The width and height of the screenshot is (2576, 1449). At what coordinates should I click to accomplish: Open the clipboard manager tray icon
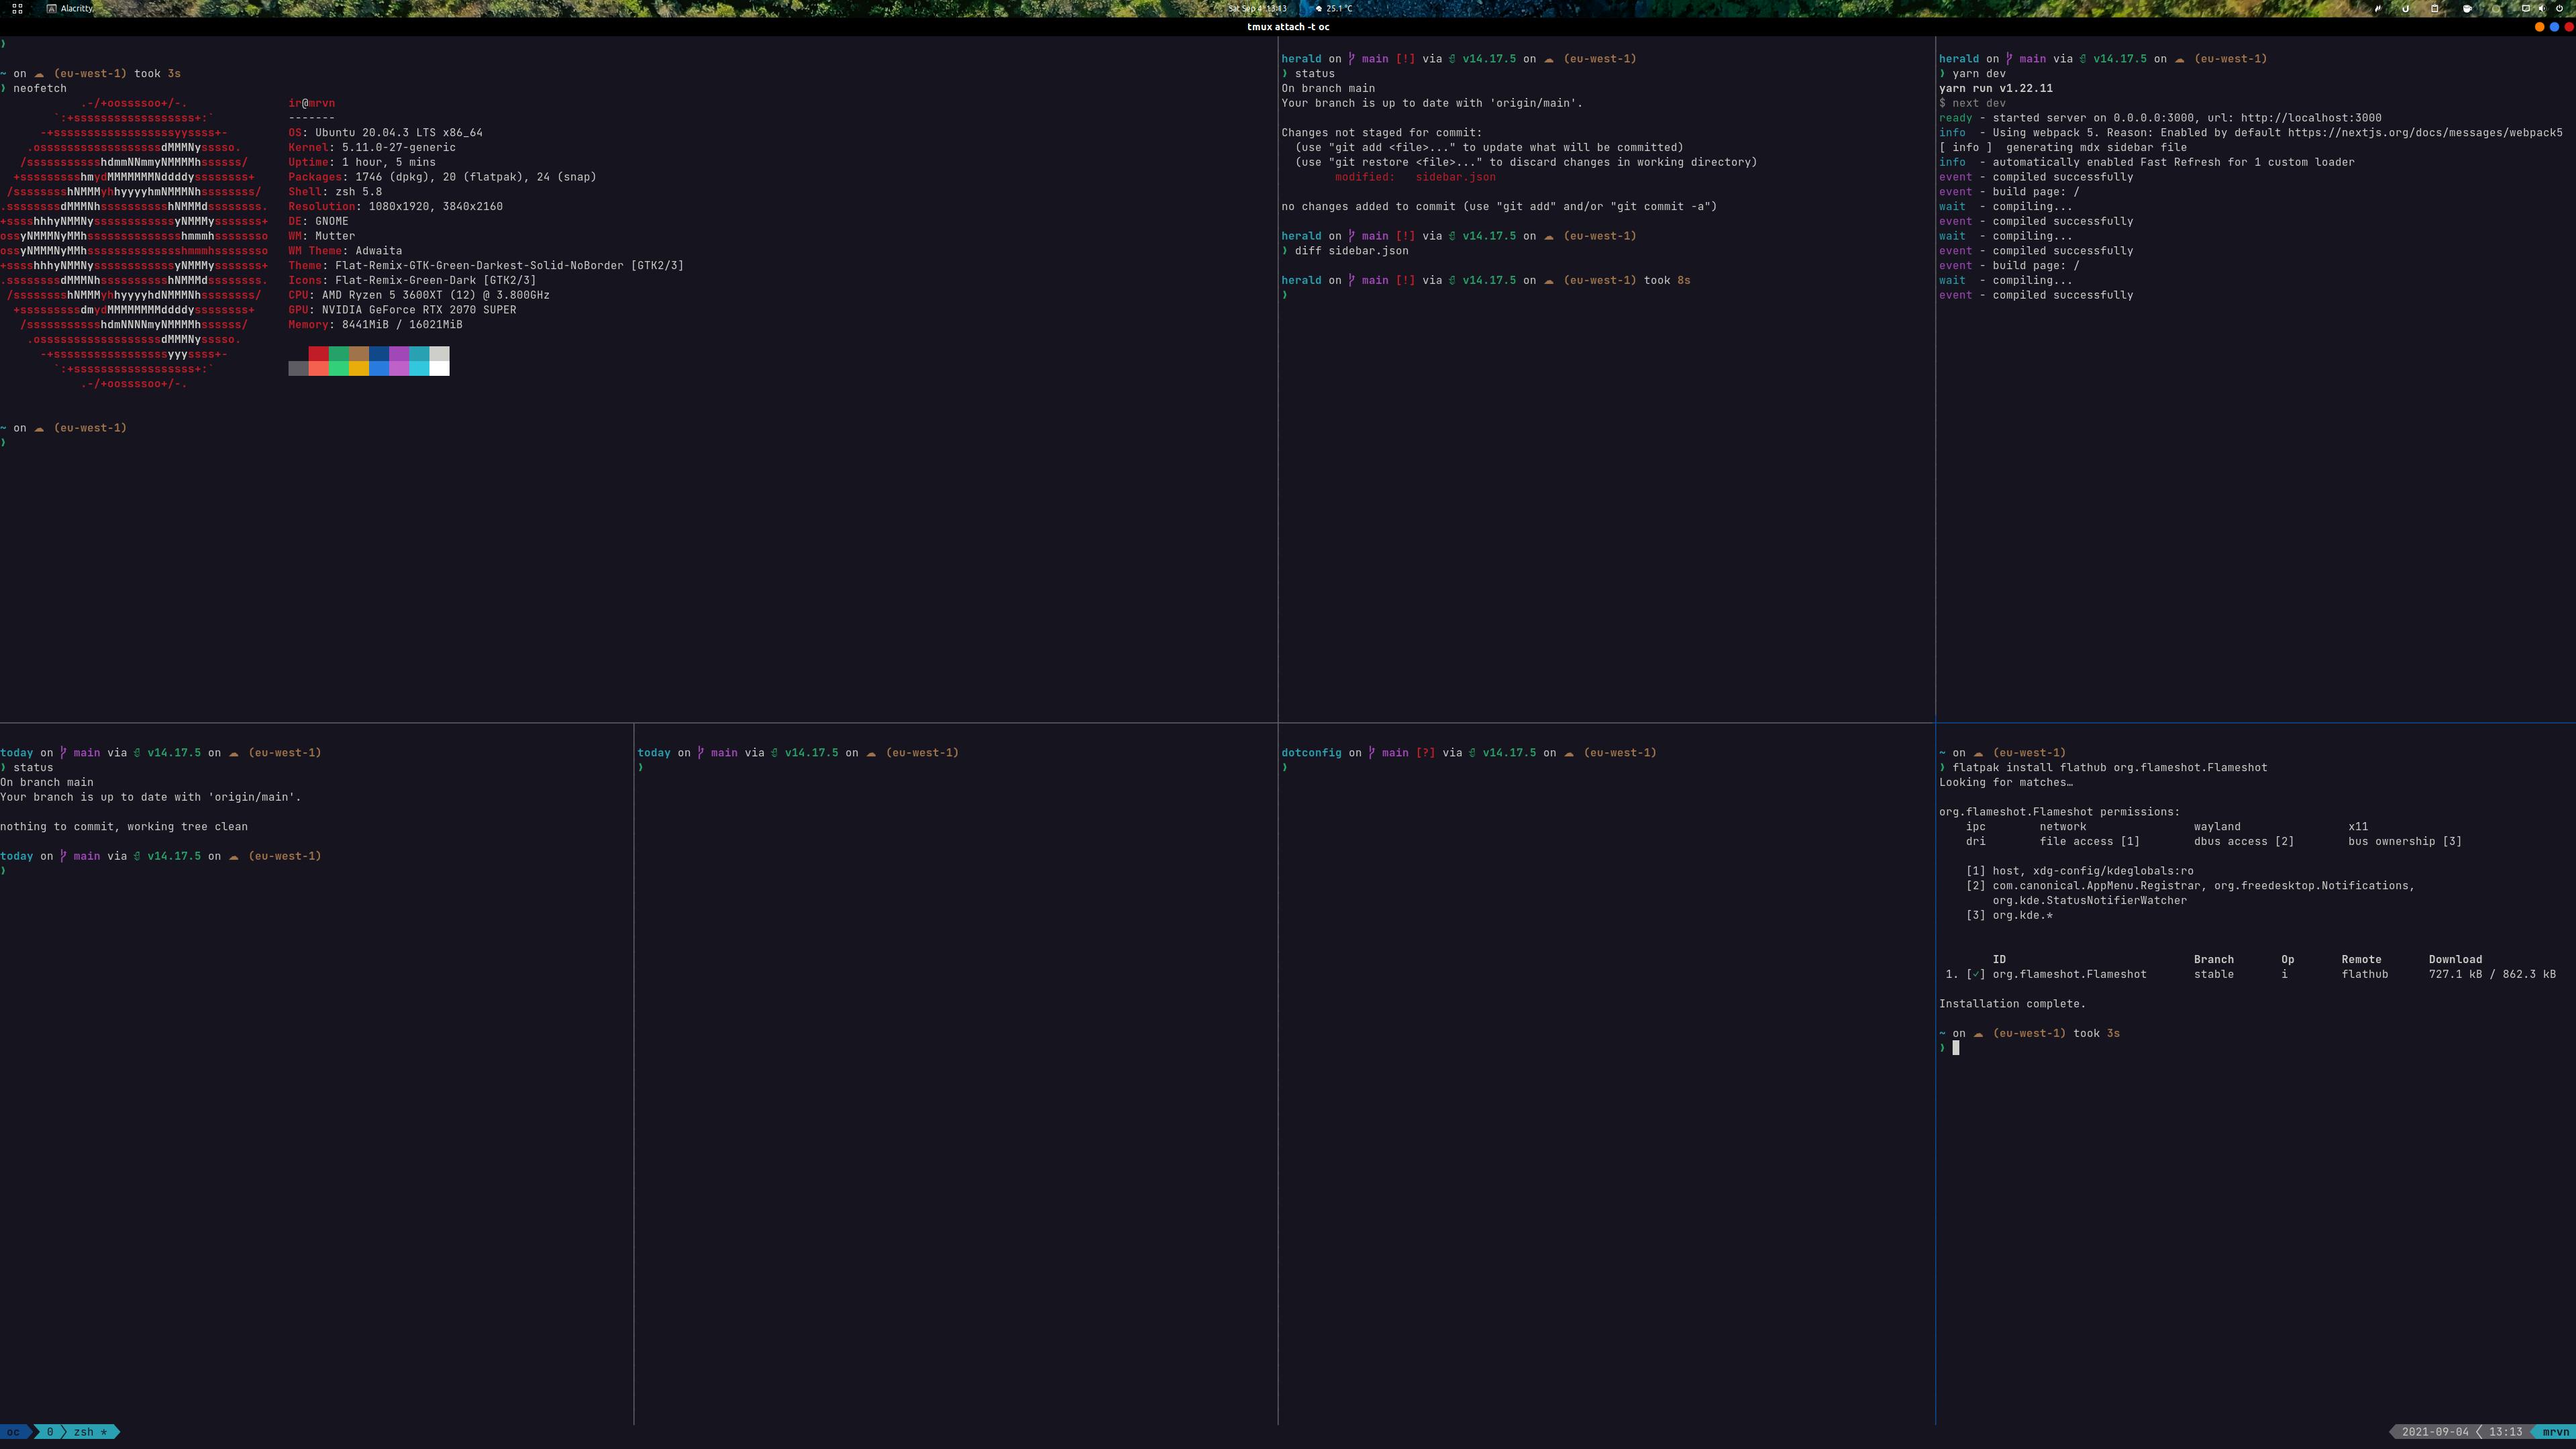(2435, 8)
